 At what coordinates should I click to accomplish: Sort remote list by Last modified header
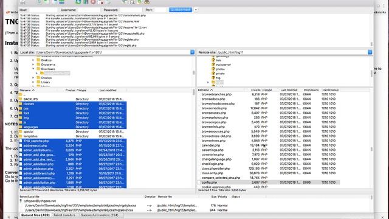pyautogui.click(x=289, y=90)
